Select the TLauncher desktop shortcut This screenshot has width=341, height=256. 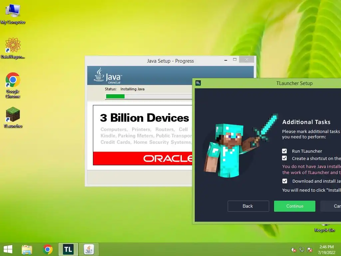[x=13, y=117]
